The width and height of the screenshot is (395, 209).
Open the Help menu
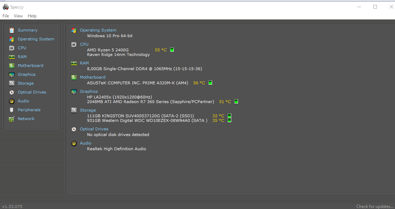tap(32, 16)
